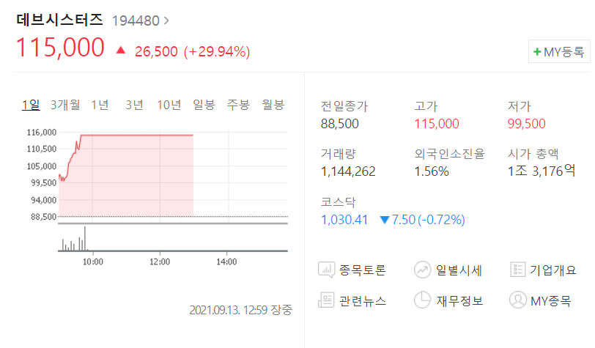
Task: Click the 관련뉴스 newspaper icon
Action: [x=327, y=300]
